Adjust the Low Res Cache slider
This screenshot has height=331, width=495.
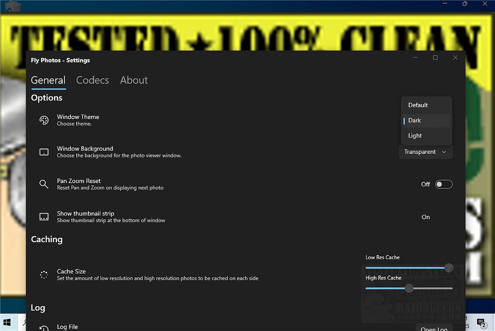tap(409, 268)
